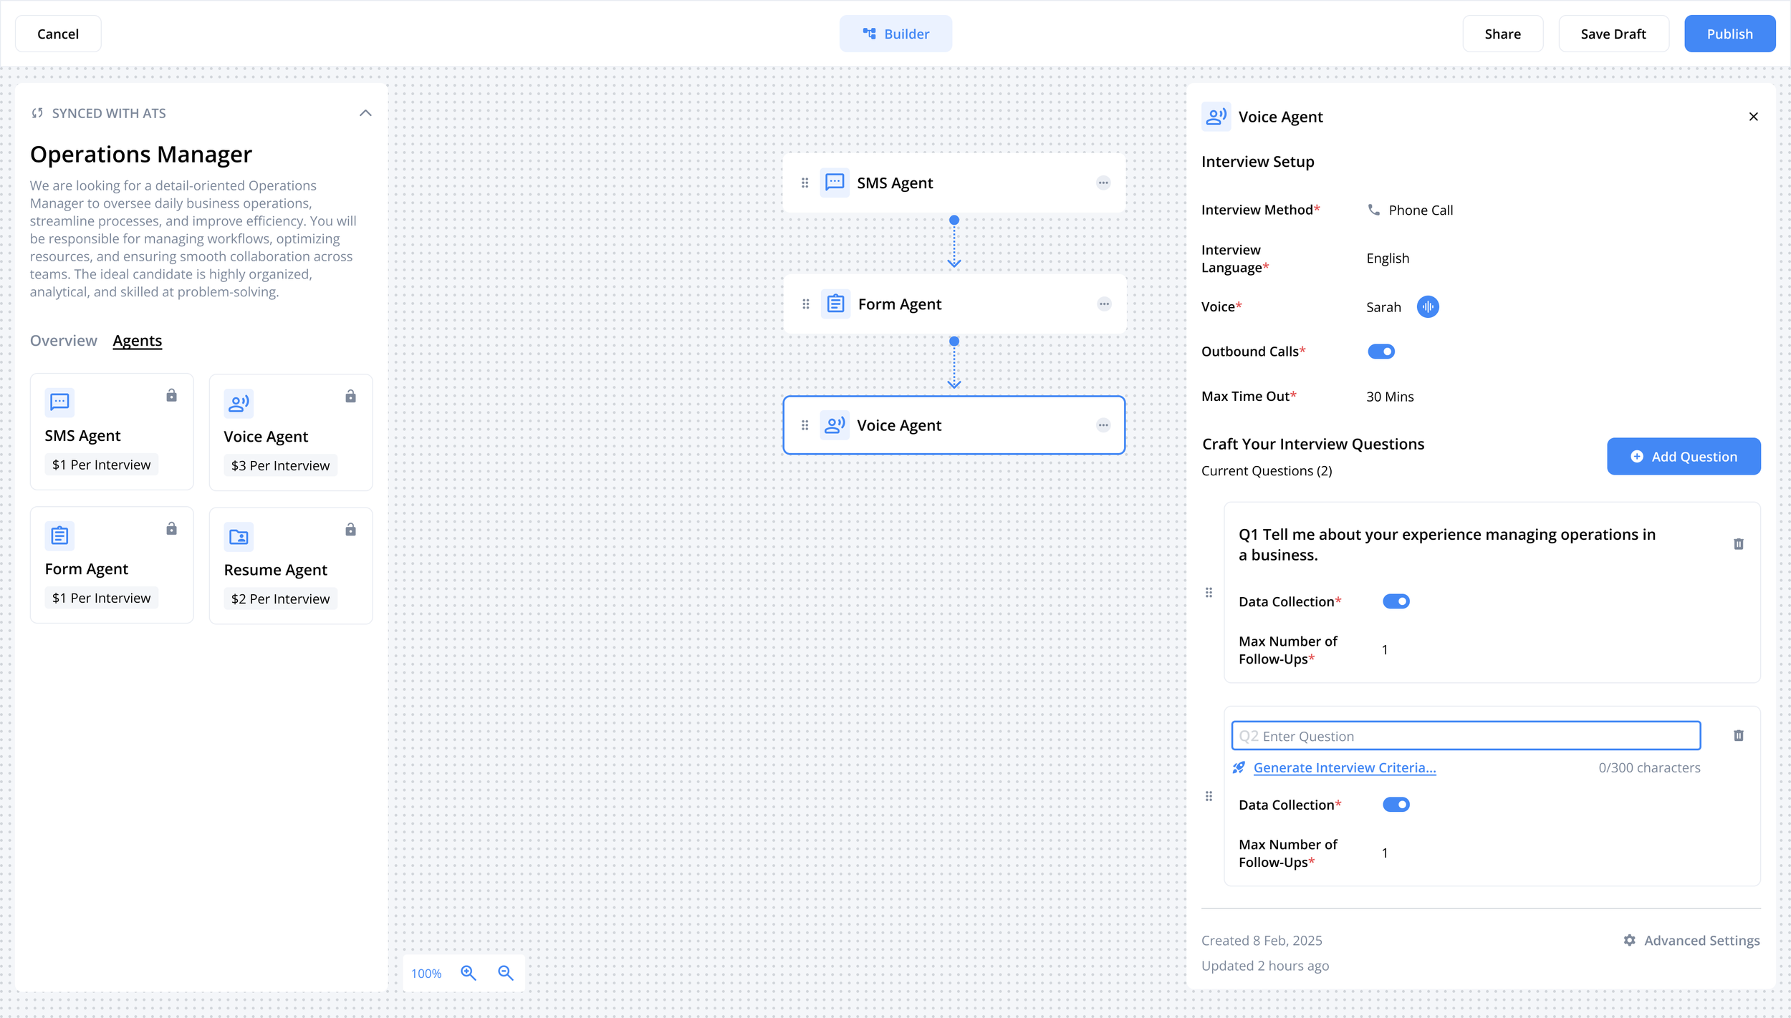The height and width of the screenshot is (1018, 1791).
Task: Select the Builder tab
Action: click(x=895, y=34)
